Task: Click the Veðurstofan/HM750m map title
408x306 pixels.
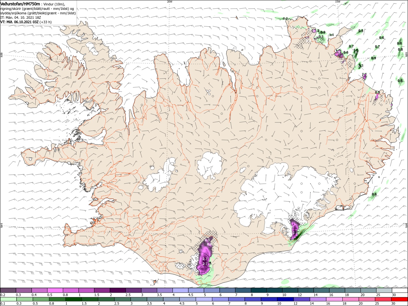Action: tap(20, 4)
